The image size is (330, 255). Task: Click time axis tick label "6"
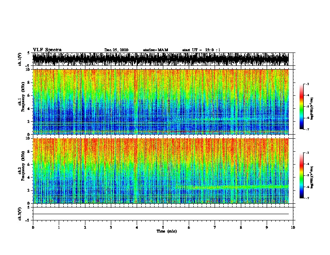[x=189, y=227]
